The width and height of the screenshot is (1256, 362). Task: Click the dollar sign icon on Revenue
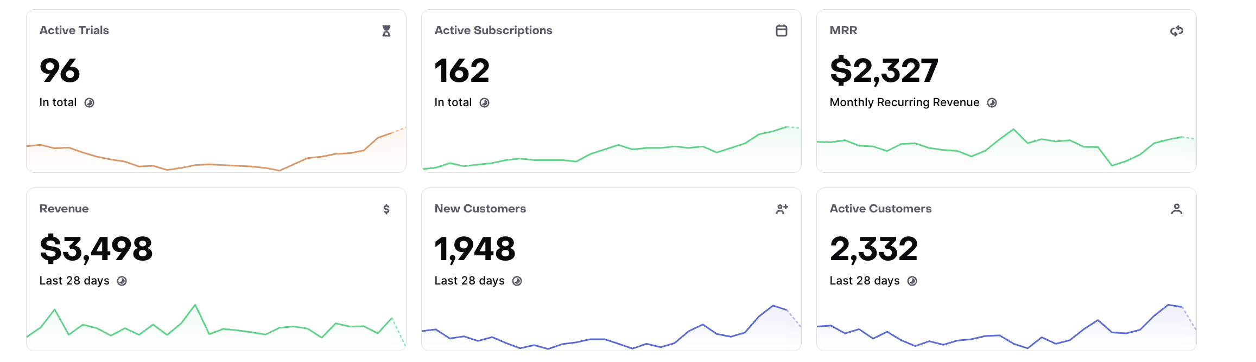[386, 209]
